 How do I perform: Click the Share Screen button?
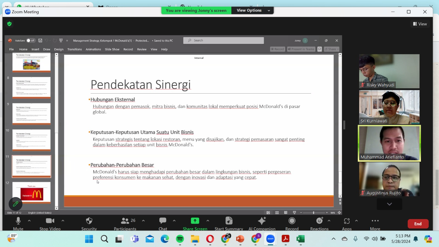pos(195,224)
